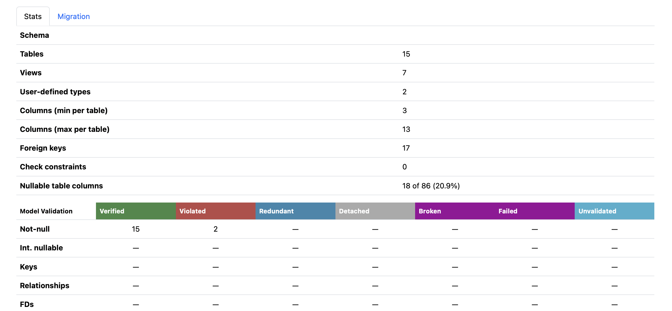Click the Tables count value 15
The width and height of the screenshot is (672, 311).
(x=406, y=54)
